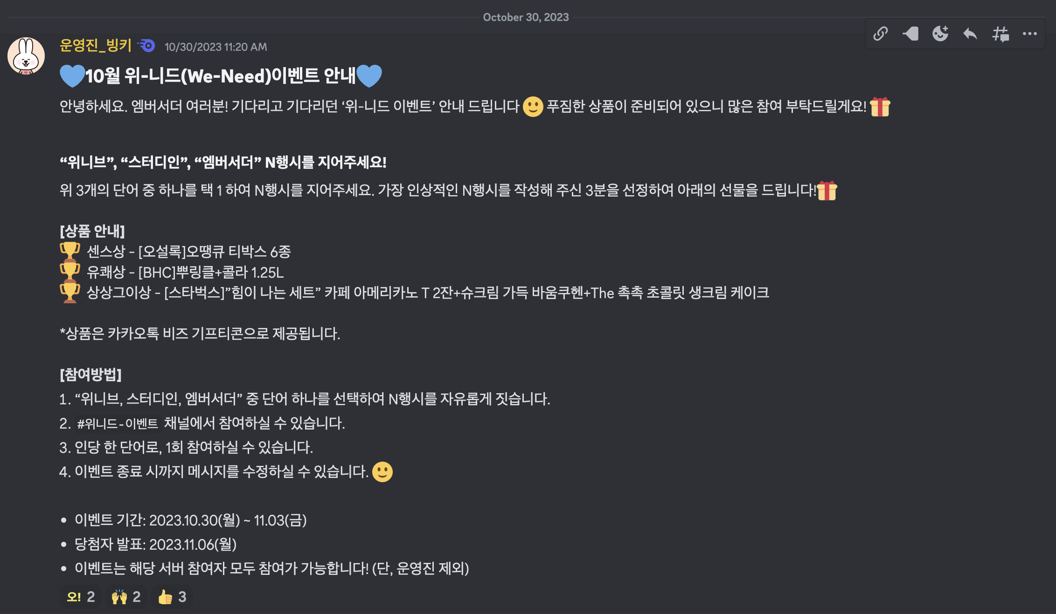
Task: Click the message timestamp 10/30/2023 11:20 AM
Action: coord(216,47)
